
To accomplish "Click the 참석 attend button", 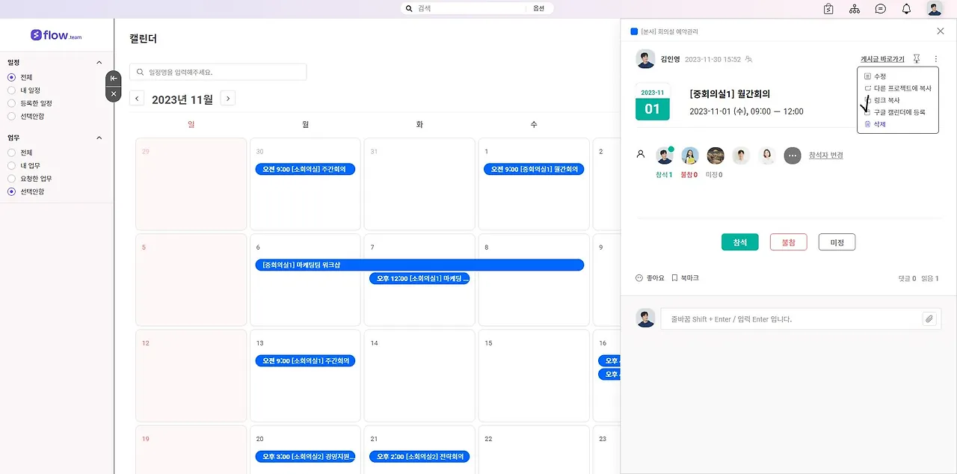I will point(740,242).
